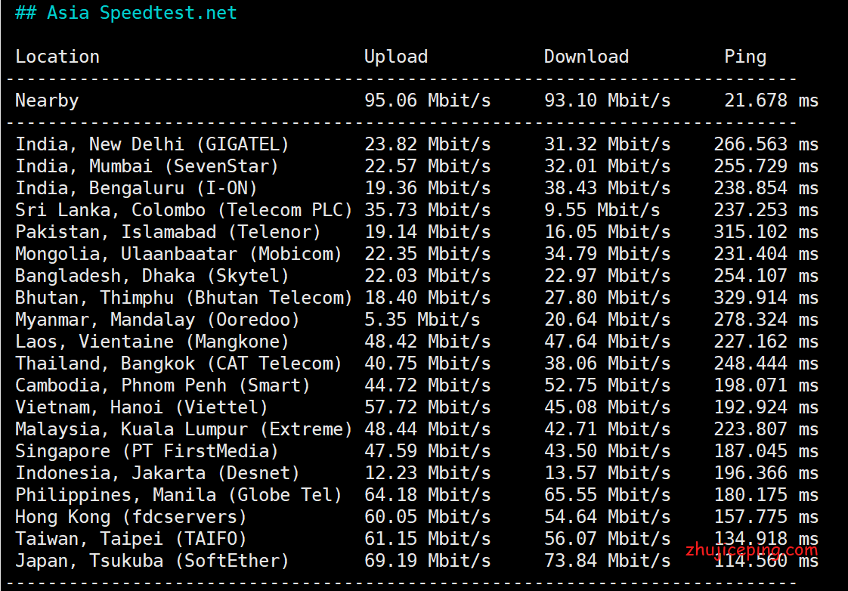Click New Delhi upload 23.82 Mbit/s
The height and width of the screenshot is (591, 848).
click(427, 144)
